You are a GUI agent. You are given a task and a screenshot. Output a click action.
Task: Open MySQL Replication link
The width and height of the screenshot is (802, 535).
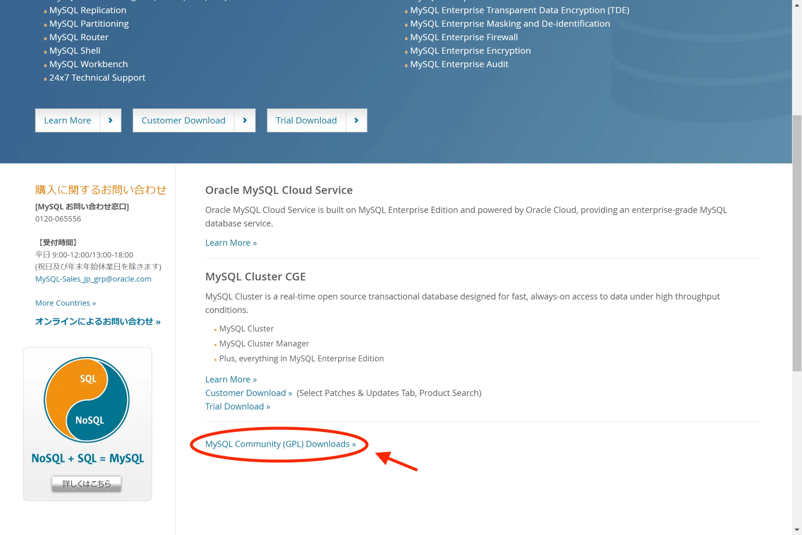[x=88, y=10]
